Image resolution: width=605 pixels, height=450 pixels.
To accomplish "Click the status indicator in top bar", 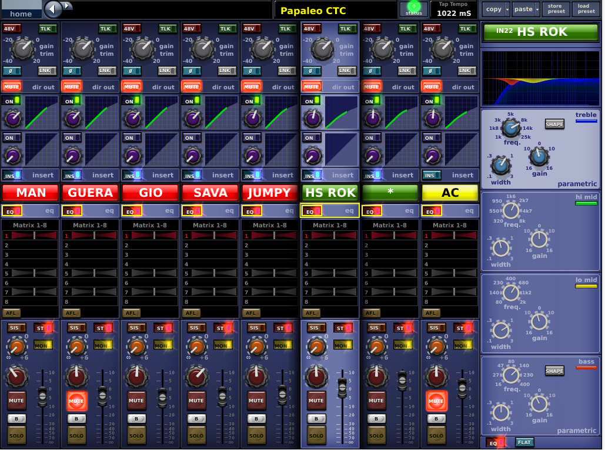I will click(414, 9).
